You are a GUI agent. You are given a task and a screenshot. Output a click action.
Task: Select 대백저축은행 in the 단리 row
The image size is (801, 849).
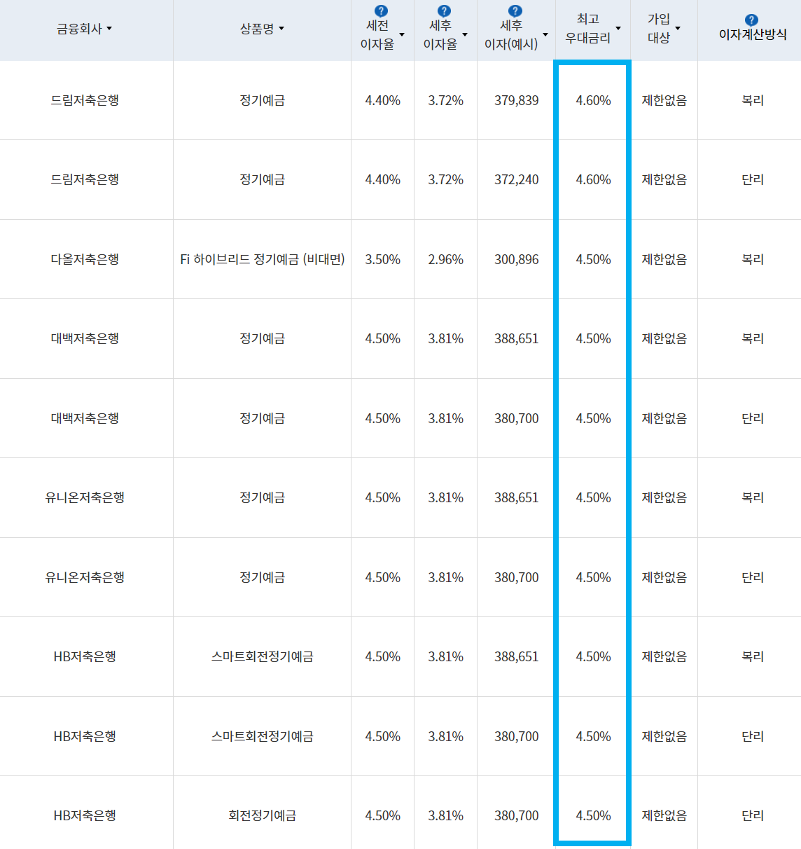click(85, 418)
